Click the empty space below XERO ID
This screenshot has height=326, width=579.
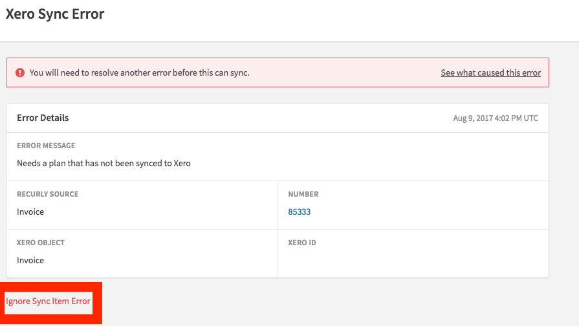pyautogui.click(x=413, y=262)
